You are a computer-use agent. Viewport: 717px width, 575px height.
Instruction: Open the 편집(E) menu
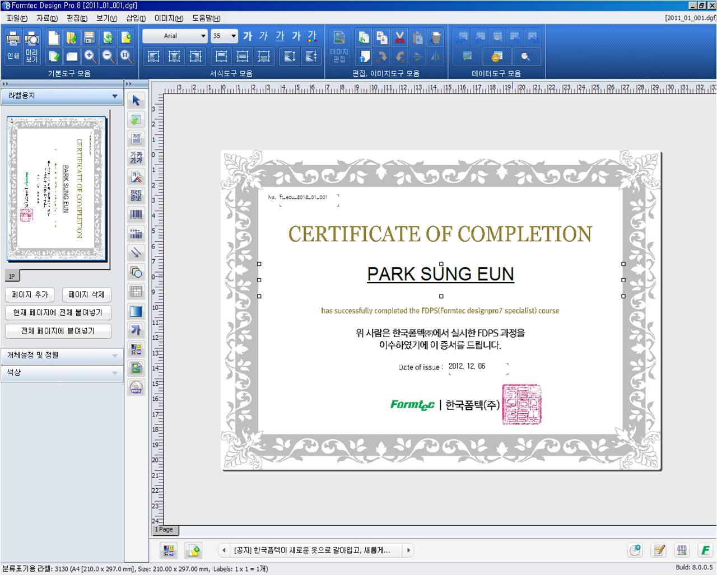[77, 18]
